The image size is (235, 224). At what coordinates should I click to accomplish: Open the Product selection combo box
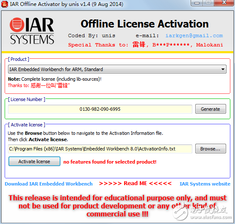tap(117, 69)
